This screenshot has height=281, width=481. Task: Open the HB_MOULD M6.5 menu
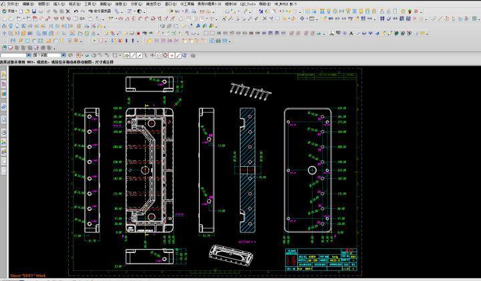pos(286,4)
